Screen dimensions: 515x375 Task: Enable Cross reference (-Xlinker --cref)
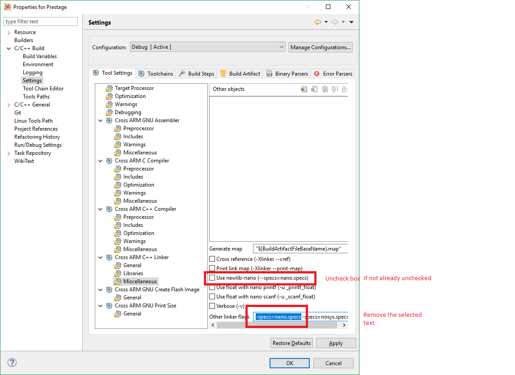212,259
